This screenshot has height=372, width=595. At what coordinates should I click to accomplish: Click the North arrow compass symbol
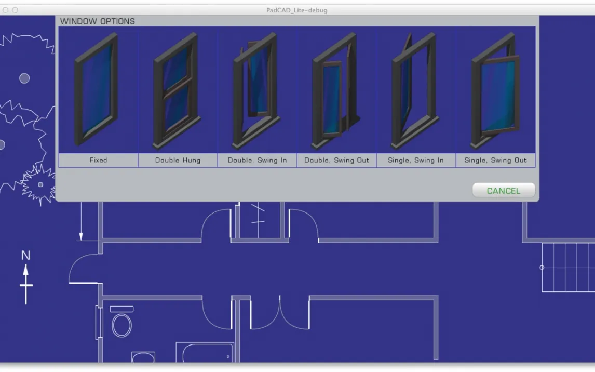point(26,278)
